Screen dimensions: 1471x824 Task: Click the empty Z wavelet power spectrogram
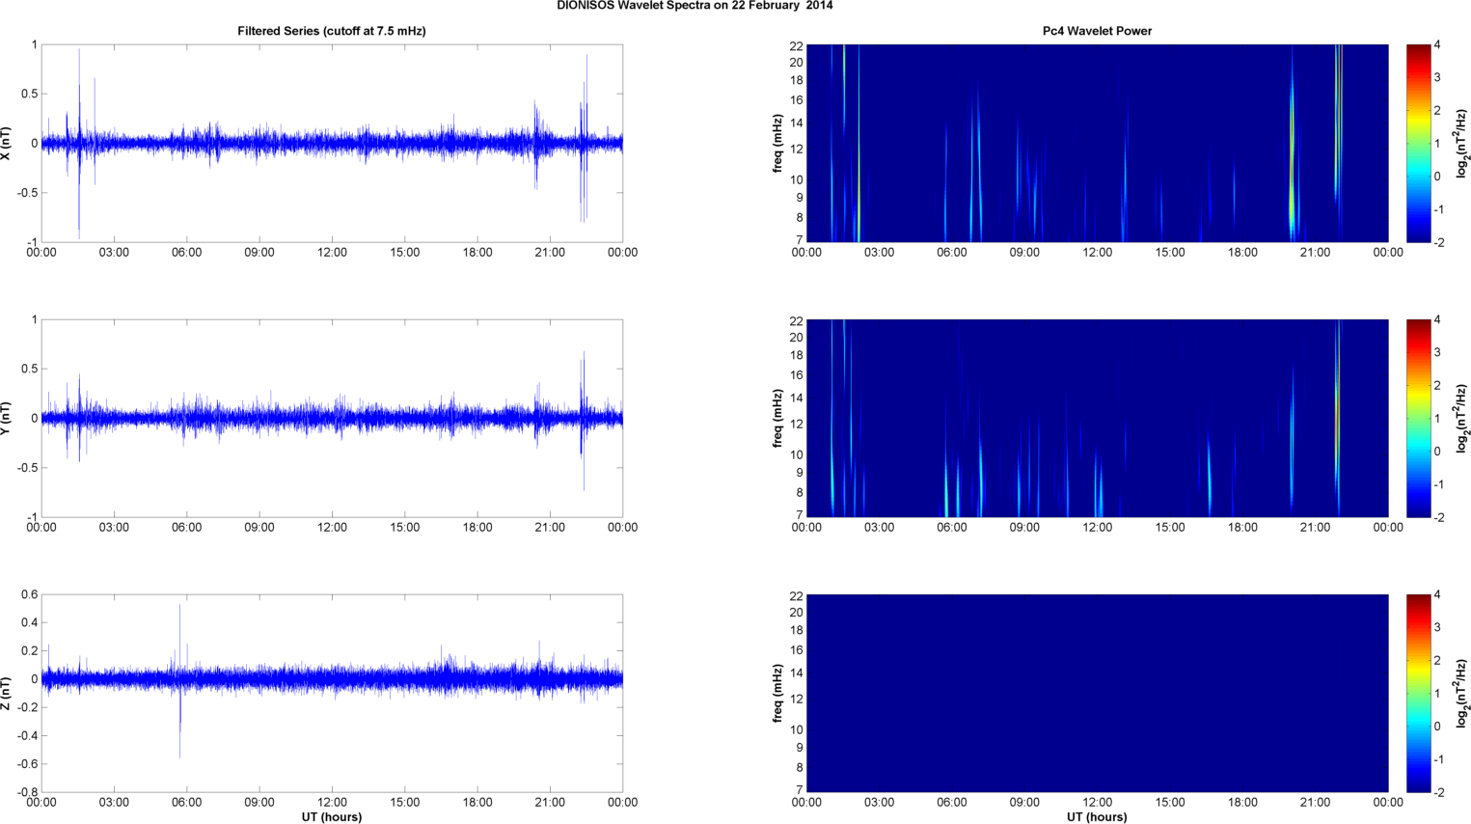[1097, 693]
